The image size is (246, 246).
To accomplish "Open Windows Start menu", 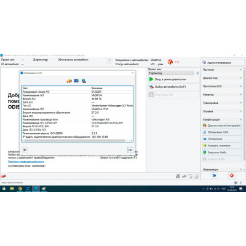I will (4, 189).
